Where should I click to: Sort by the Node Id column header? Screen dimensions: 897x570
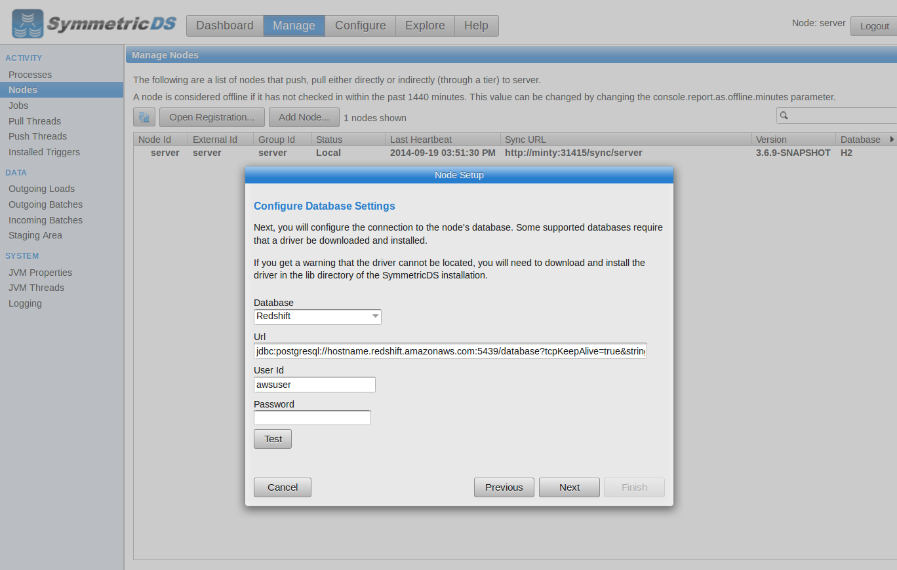(161, 140)
